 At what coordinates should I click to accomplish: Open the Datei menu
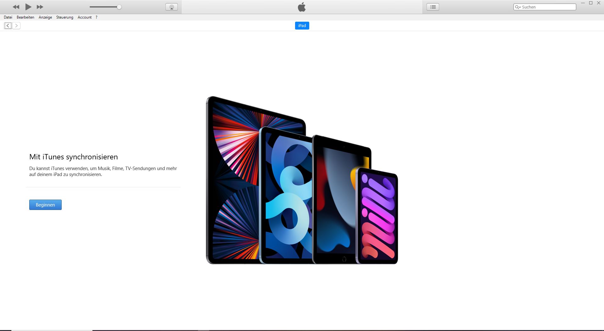pos(8,17)
